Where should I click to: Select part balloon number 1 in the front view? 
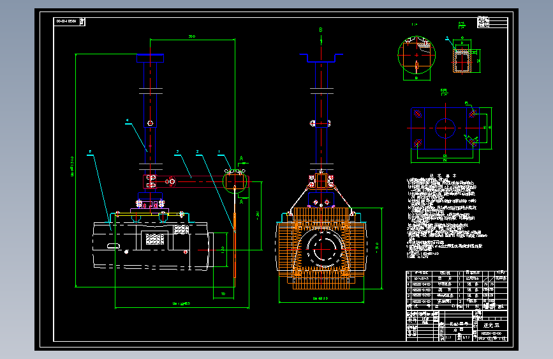tap(219, 151)
